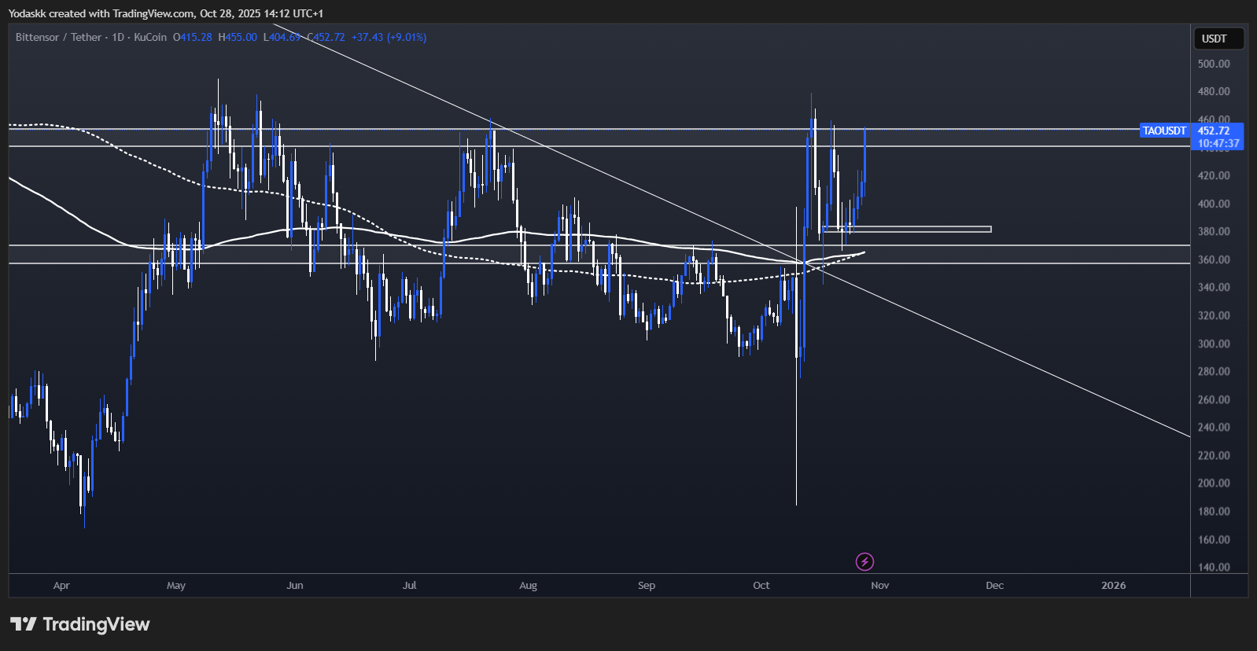Click the H455.00 high value in legend
This screenshot has width=1257, height=651.
coord(238,37)
